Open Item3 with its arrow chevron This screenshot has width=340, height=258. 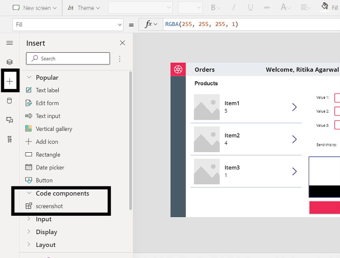(x=294, y=171)
